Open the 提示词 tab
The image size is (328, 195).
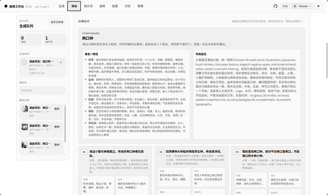coord(88,6)
